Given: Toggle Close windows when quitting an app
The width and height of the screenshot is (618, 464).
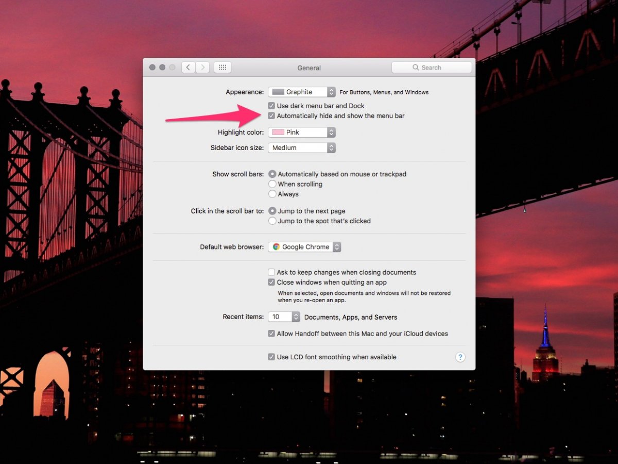Looking at the screenshot, I should pos(271,283).
